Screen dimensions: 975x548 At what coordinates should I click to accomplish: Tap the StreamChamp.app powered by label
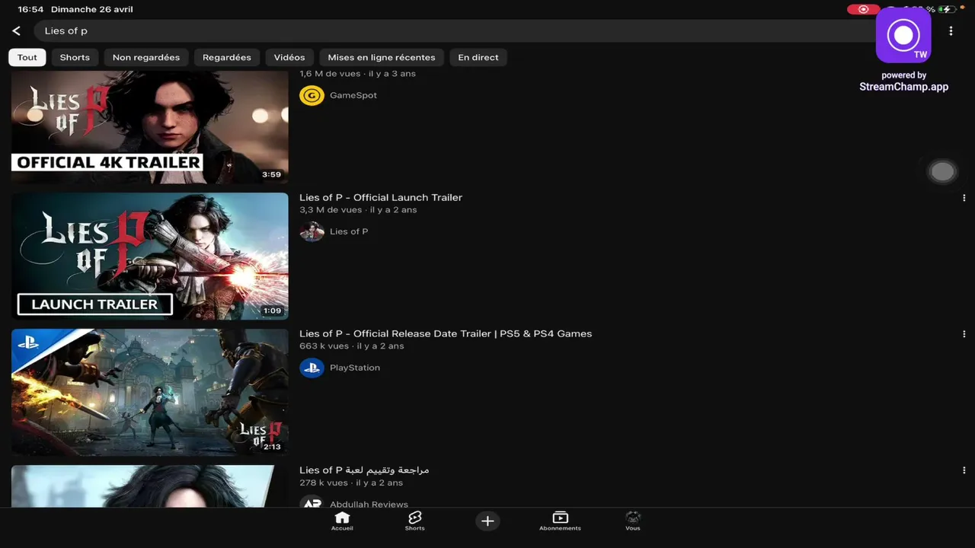click(904, 81)
